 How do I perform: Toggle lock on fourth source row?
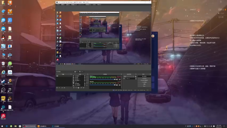click(x=87, y=80)
